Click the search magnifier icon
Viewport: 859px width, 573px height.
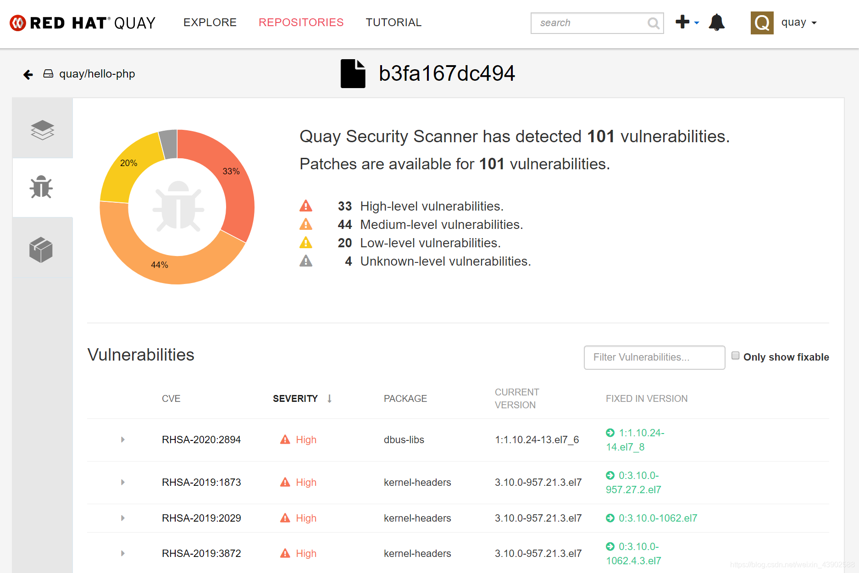pos(654,23)
